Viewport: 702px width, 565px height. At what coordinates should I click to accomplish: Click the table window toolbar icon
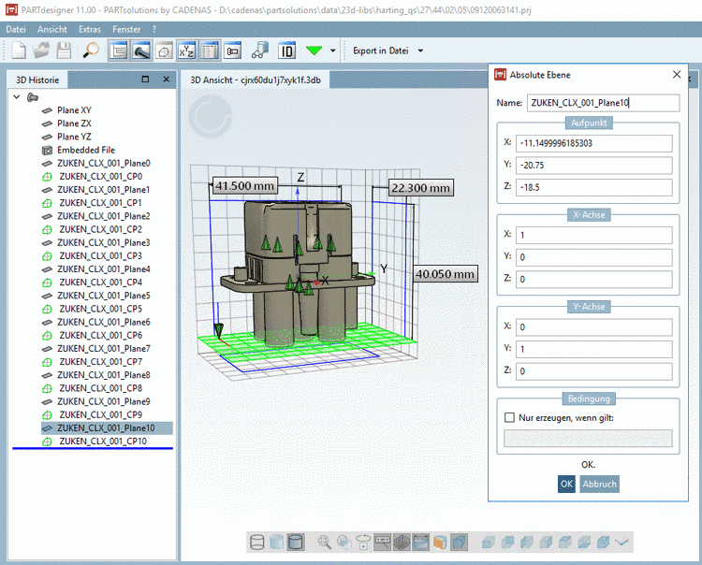(211, 51)
